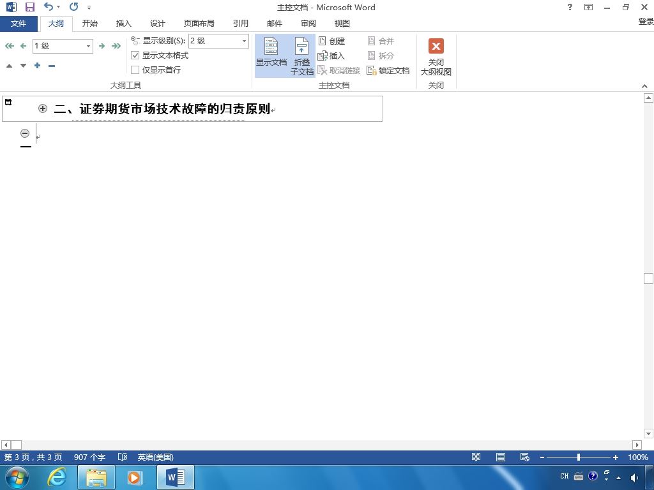Open zoom dialog via 100% label
The width and height of the screenshot is (654, 490).
[x=638, y=457]
